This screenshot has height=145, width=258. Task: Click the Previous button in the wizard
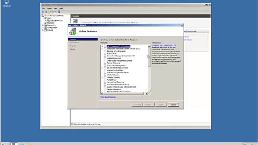(x=137, y=105)
